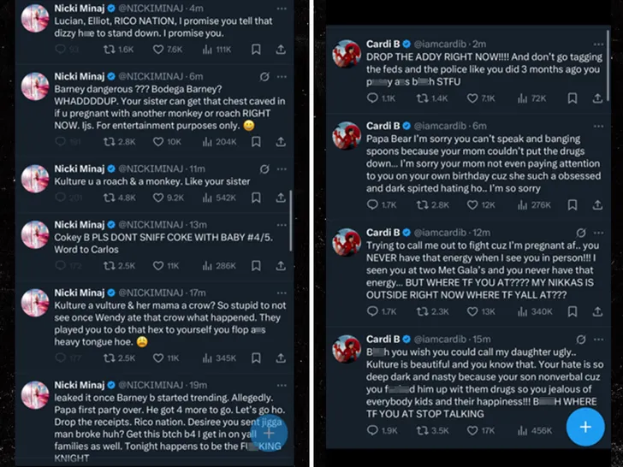View analytics showing 542K views

click(221, 198)
